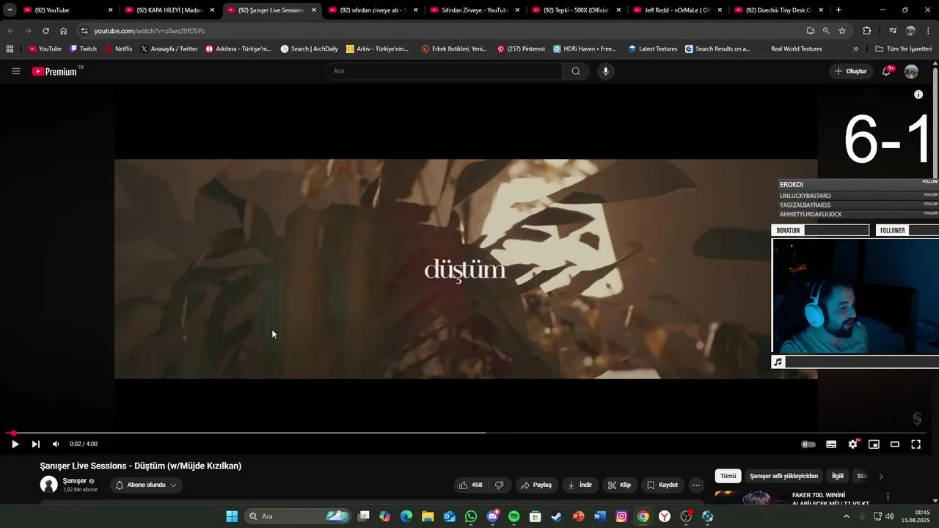Bookmark this page with star
Screen dimensions: 939x528
(x=842, y=31)
